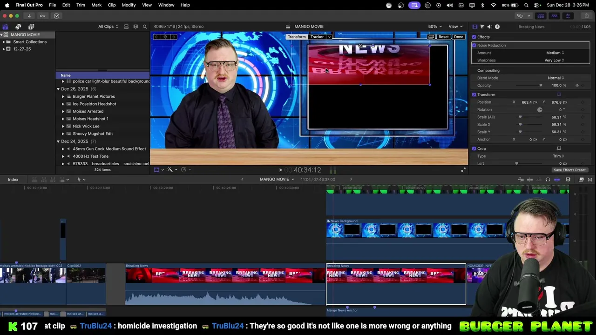The image size is (596, 335).
Task: Toggle the timeline panel layout button
Action: click(554, 16)
